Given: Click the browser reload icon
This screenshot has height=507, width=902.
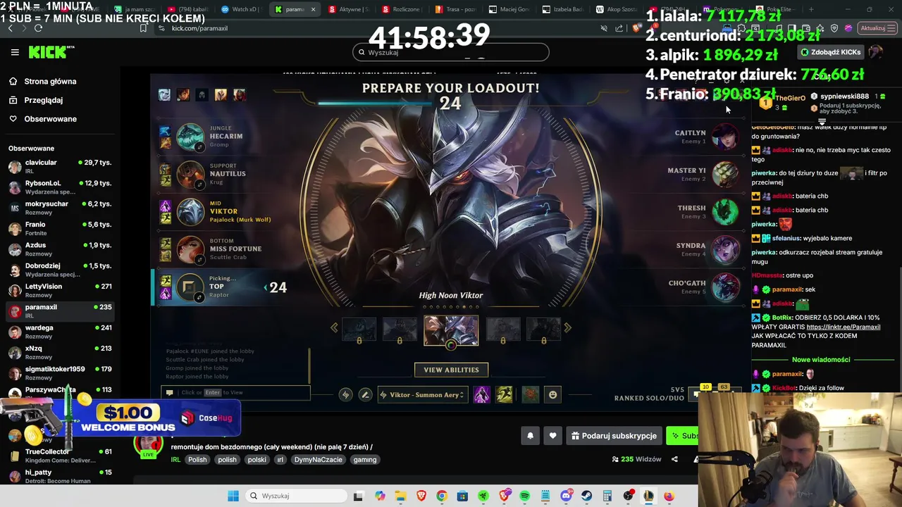Looking at the screenshot, I should click(x=38, y=28).
